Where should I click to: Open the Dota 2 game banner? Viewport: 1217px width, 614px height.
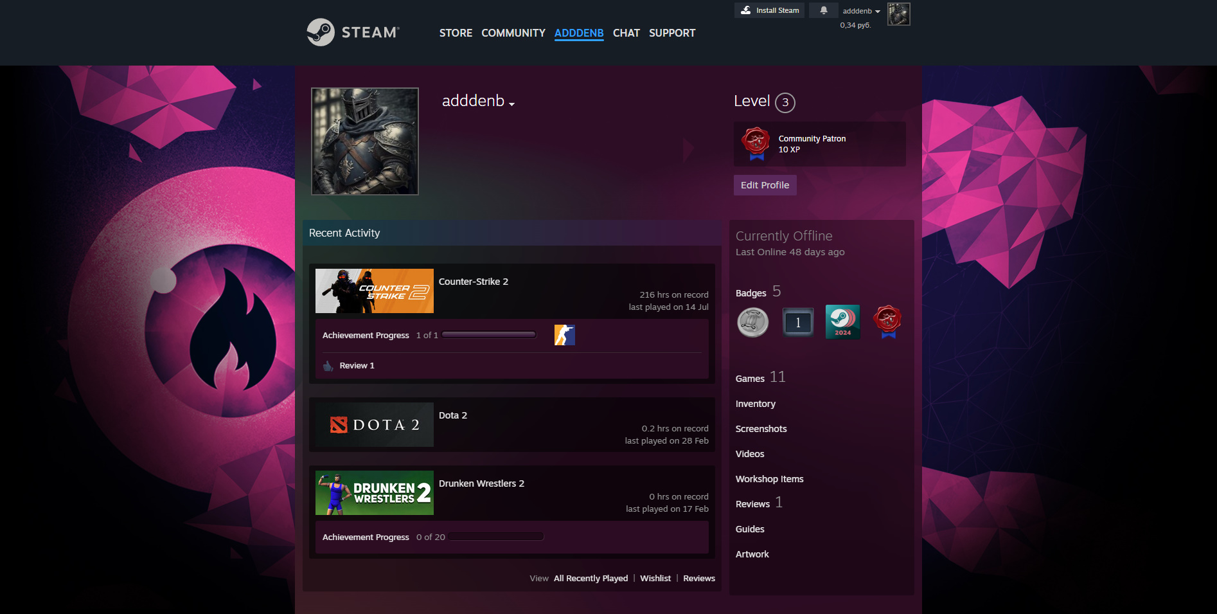pos(374,424)
